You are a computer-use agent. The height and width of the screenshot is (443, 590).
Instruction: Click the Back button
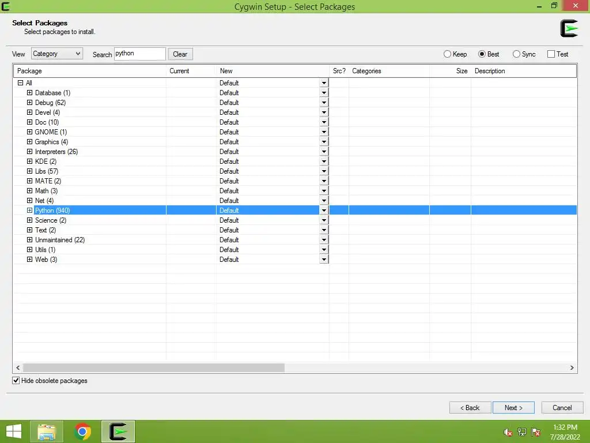pos(470,408)
